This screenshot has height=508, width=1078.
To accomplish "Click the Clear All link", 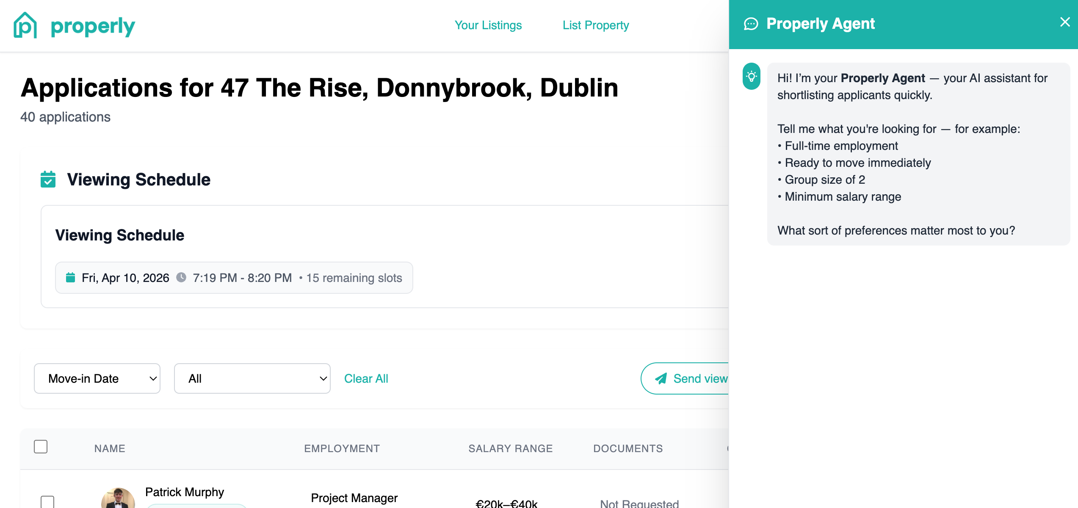I will pyautogui.click(x=366, y=378).
